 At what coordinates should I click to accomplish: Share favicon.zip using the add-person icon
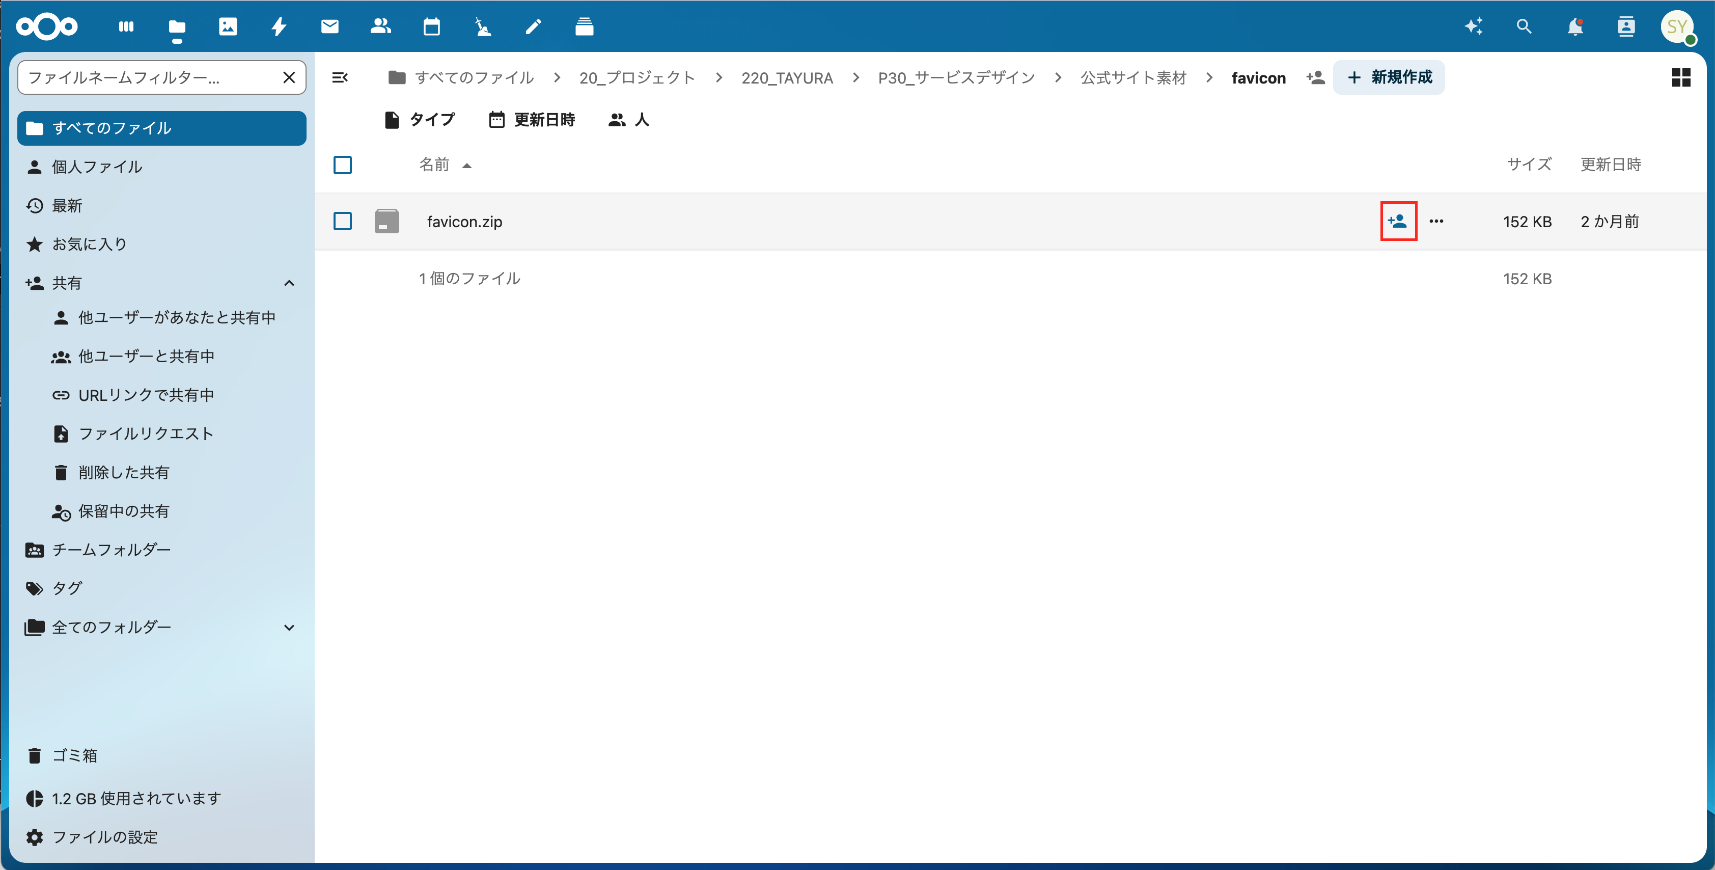point(1398,221)
